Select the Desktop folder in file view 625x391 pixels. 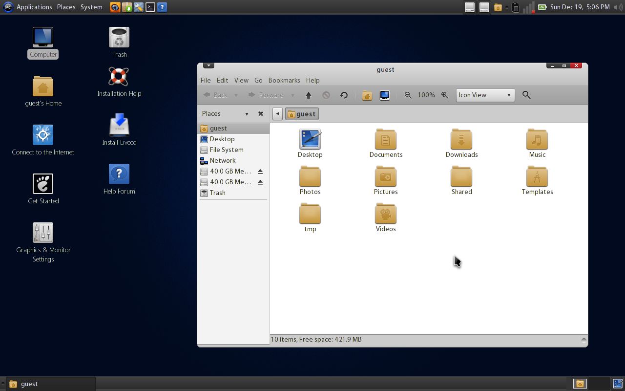tap(310, 143)
